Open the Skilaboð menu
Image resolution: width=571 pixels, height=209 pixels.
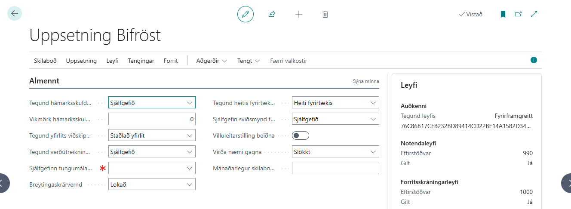45,61
